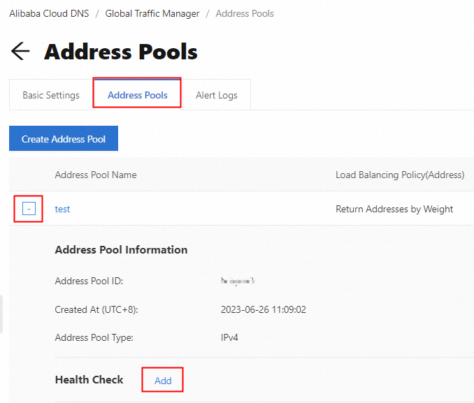Click the Address Pools breadcrumb item
The height and width of the screenshot is (403, 474).
pyautogui.click(x=244, y=13)
